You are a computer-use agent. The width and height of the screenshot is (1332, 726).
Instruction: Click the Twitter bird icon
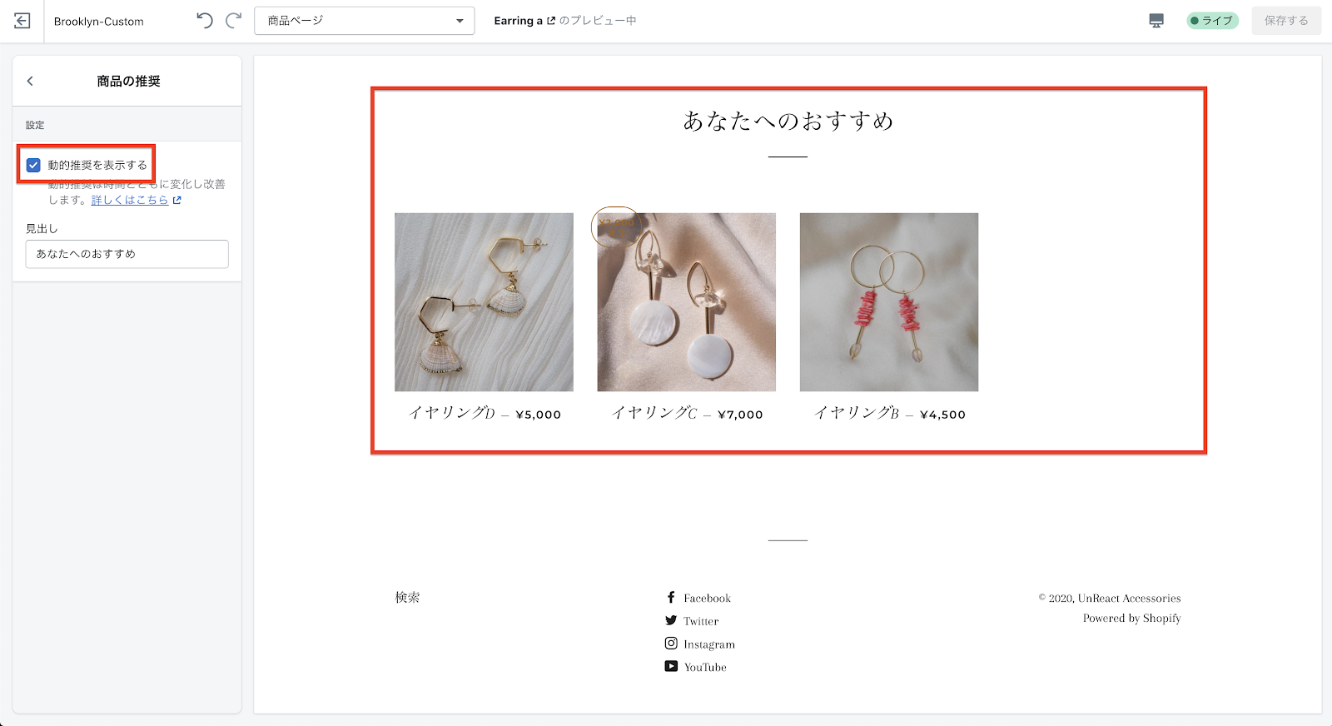coord(671,621)
